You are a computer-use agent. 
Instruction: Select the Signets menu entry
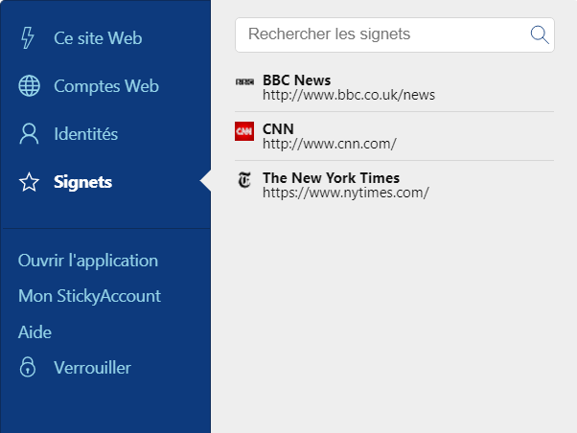82,182
